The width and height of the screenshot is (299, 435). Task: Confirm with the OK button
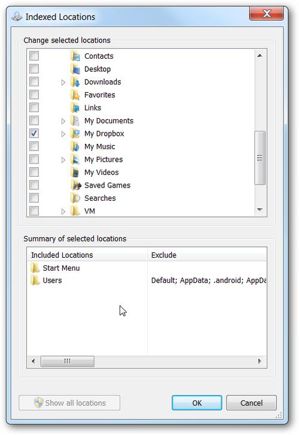[x=197, y=403]
